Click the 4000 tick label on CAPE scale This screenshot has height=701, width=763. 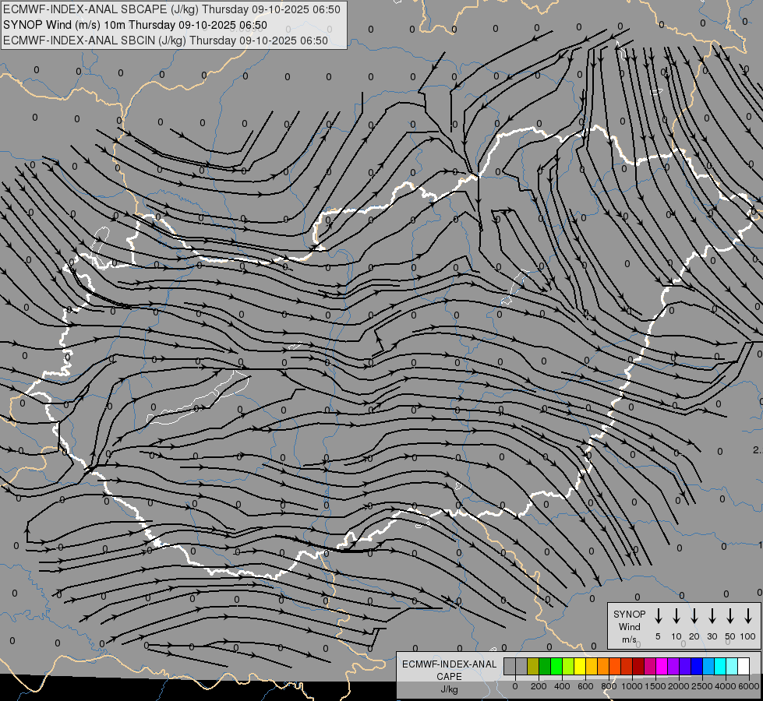point(725,686)
